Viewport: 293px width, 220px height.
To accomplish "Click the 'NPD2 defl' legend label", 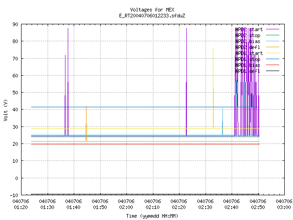I will click(x=248, y=47).
